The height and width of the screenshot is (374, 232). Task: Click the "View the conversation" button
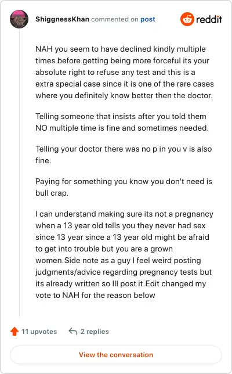(x=116, y=355)
